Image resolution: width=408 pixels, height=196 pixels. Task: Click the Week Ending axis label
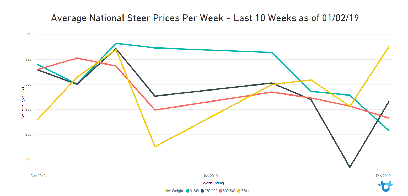click(x=213, y=183)
